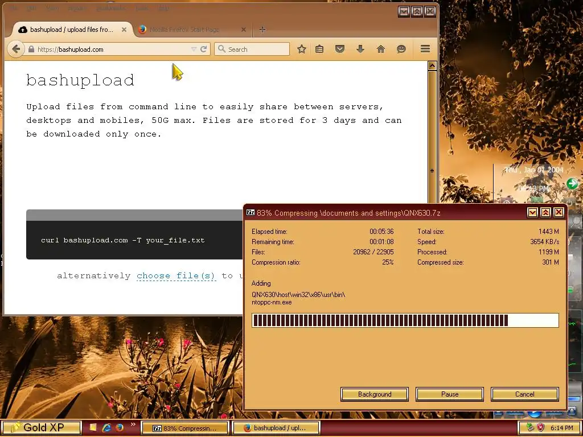
Task: Select the bashupload Firefox taskbar button
Action: pos(276,428)
